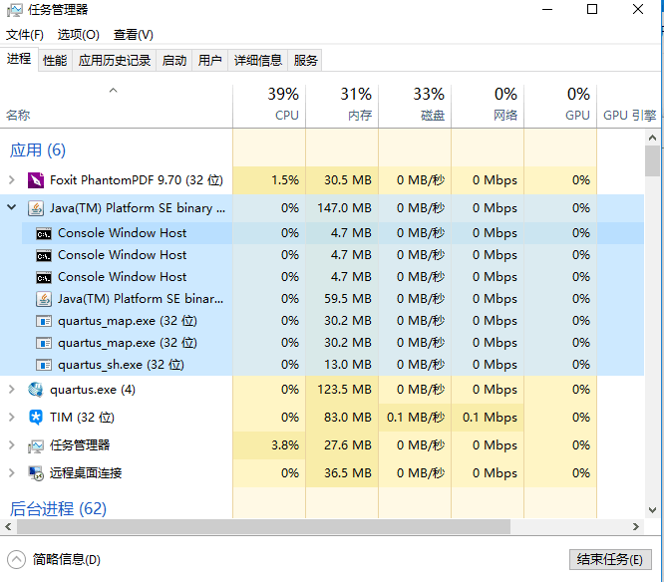The height and width of the screenshot is (582, 664).
Task: Switch to the 详细信息 tab
Action: pos(258,61)
